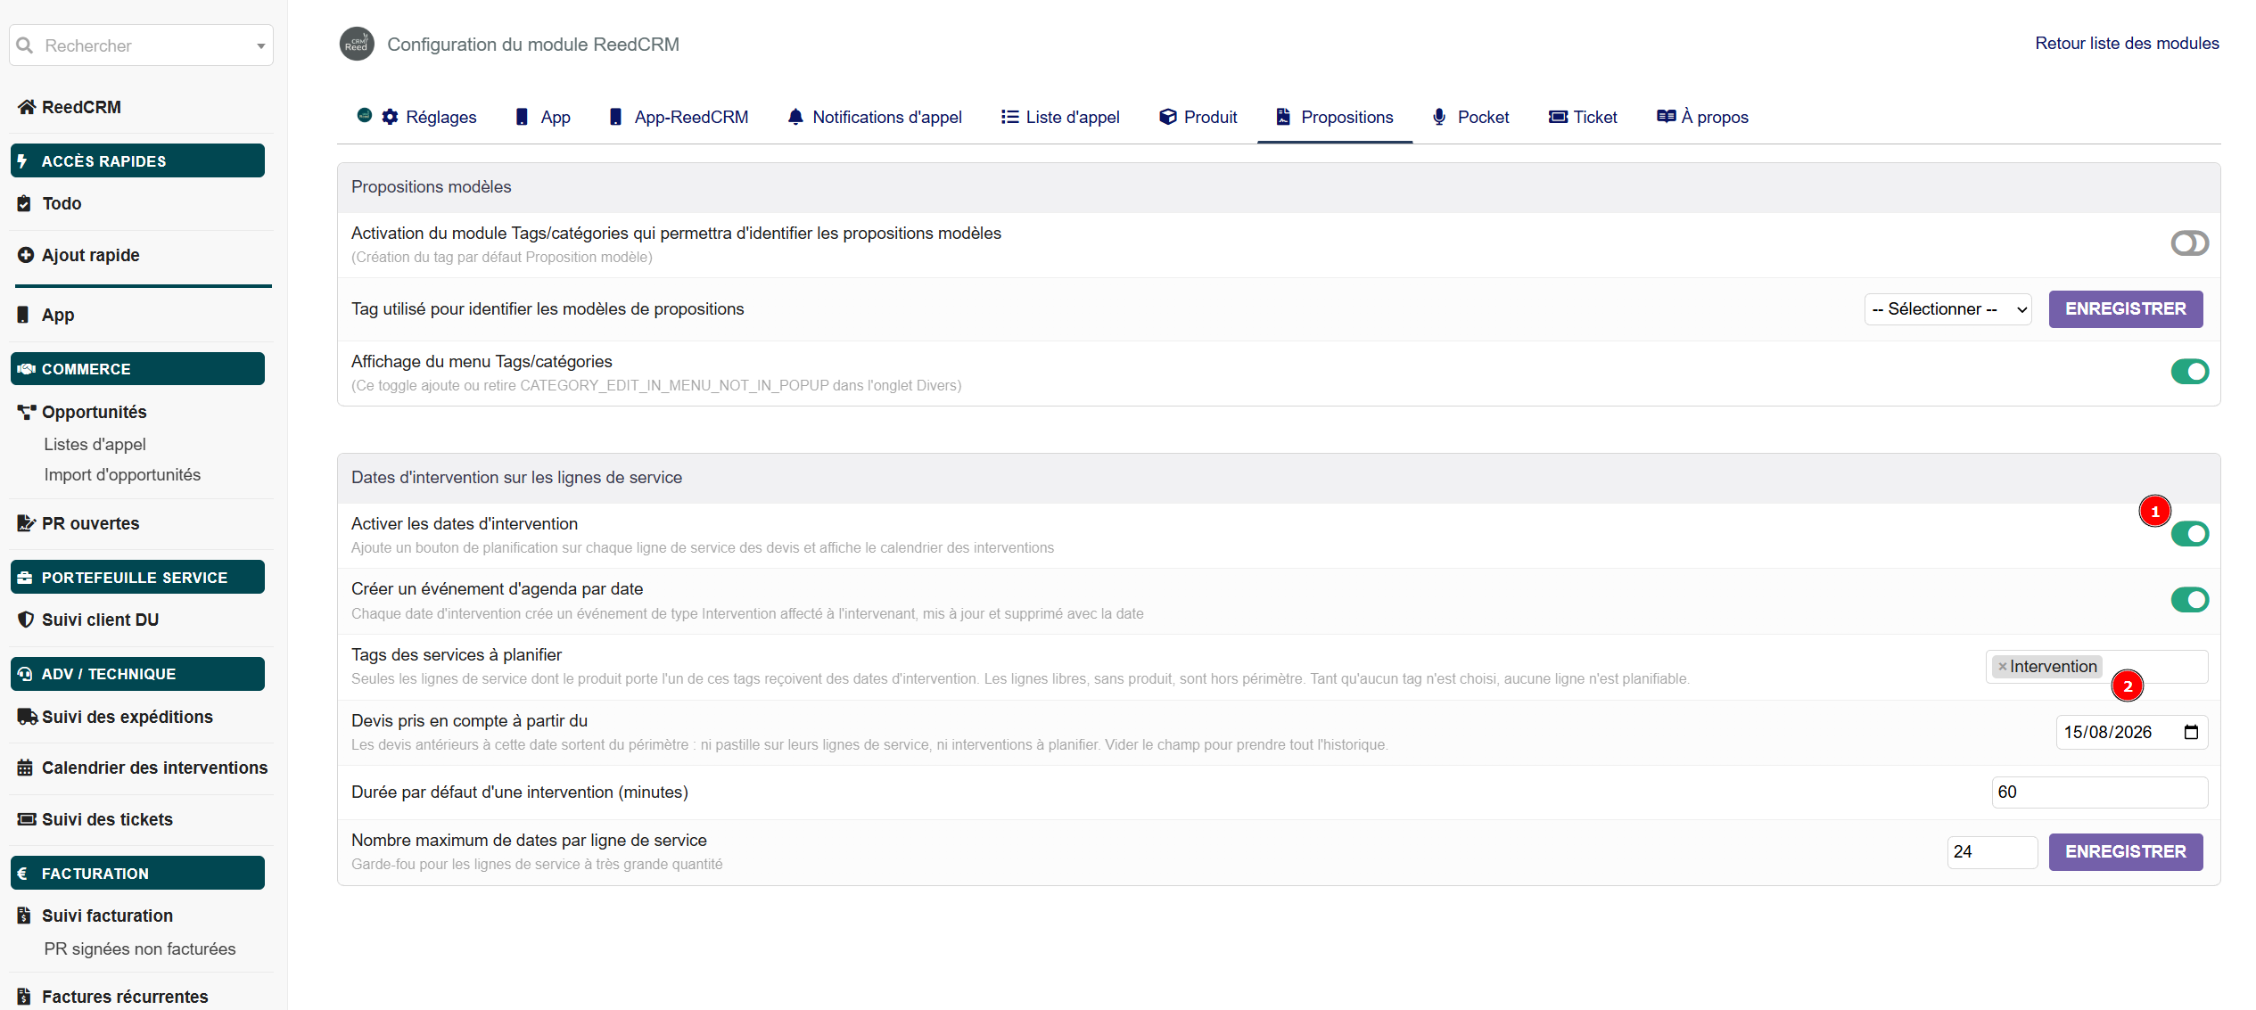Click the default intervention duration field
The image size is (2256, 1010).
pyautogui.click(x=2099, y=792)
